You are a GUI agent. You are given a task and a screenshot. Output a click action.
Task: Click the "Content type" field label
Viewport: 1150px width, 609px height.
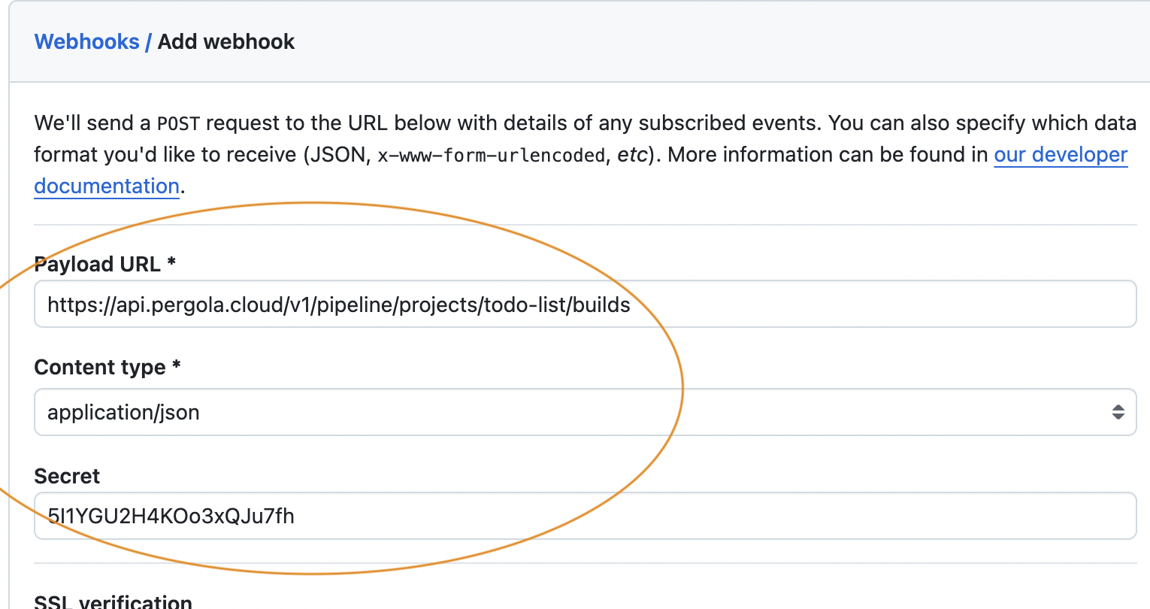100,368
